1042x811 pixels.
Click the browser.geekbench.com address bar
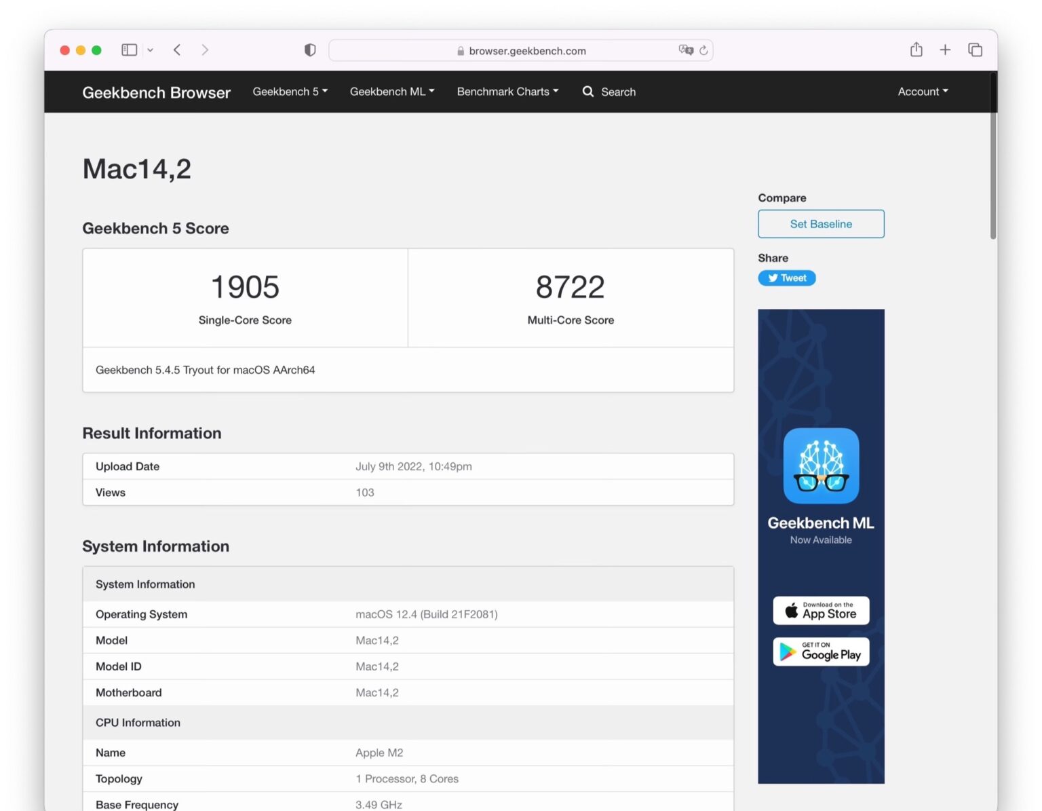520,50
